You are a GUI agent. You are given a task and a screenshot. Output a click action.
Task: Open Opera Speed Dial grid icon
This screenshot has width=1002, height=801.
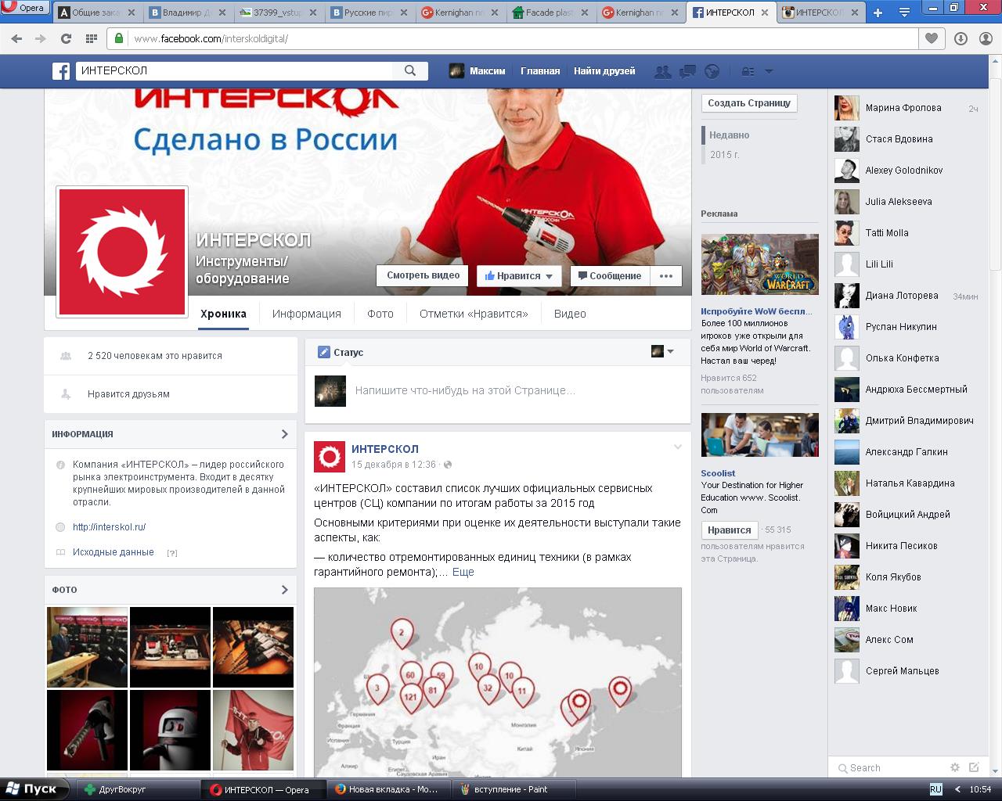tap(91, 38)
